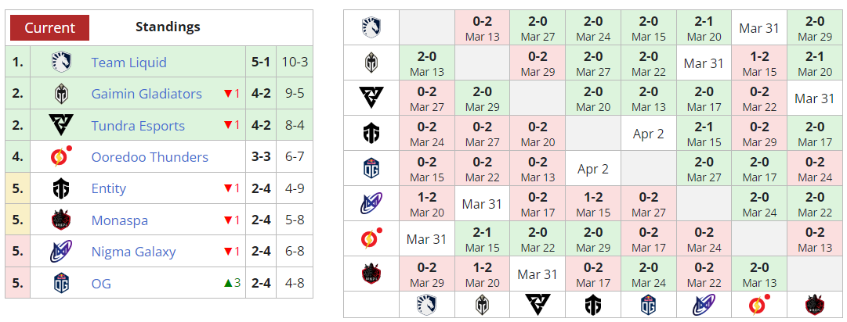Viewport: 847px width, 322px height.
Task: Click the Team Liquid logo in standings
Action: tap(61, 63)
